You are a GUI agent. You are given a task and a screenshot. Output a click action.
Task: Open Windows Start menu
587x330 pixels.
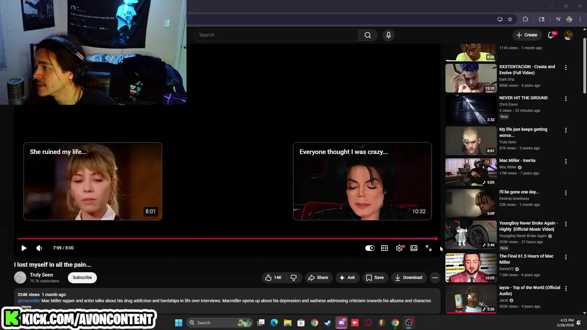179,323
